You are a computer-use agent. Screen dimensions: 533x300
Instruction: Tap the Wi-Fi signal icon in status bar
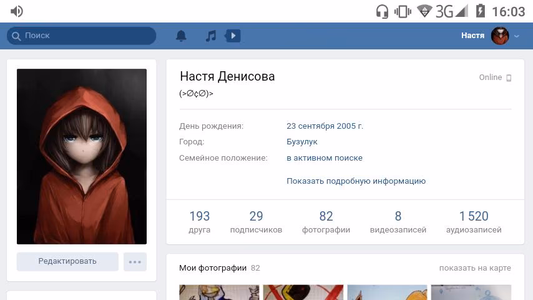(x=424, y=11)
